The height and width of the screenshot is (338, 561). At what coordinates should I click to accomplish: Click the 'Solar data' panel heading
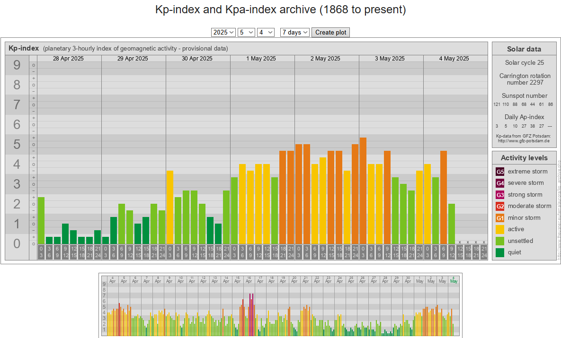pos(524,49)
